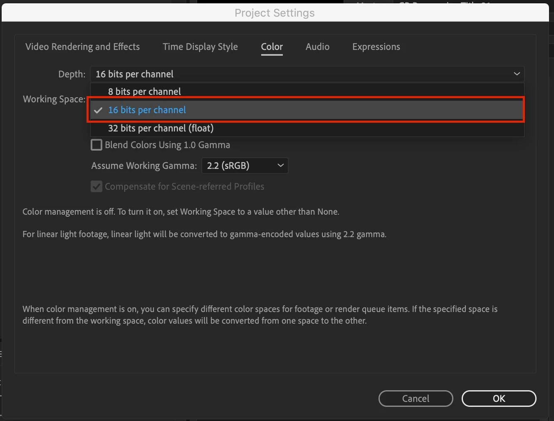Go to the Audio tab
Viewport: 554px width, 421px height.
pyautogui.click(x=317, y=47)
